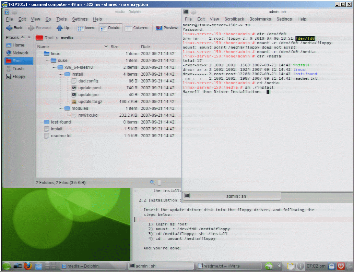Screen dimensions: 354x272
Task: Click the 07:02 pm clock
Action: [316, 266]
